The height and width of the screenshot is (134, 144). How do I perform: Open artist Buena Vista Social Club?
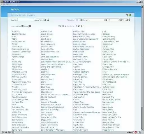click(x=84, y=47)
